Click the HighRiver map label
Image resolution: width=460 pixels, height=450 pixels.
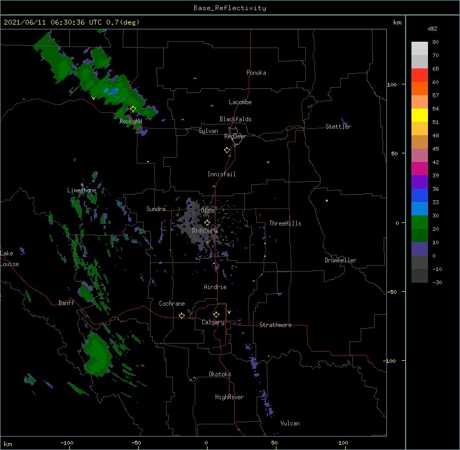click(229, 397)
